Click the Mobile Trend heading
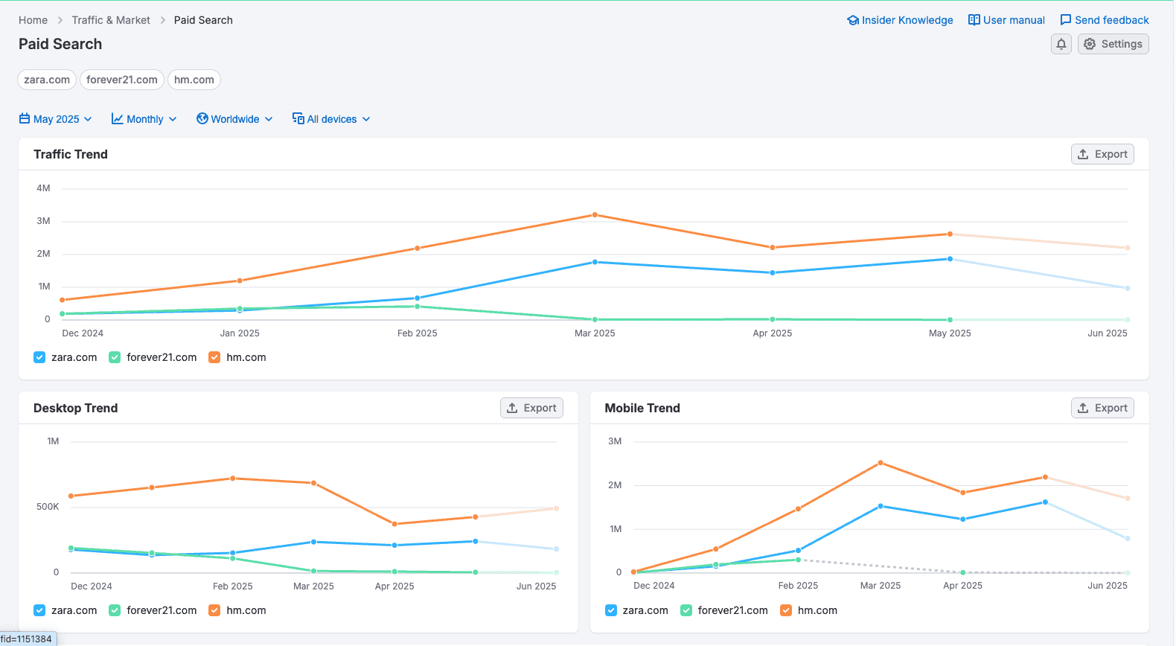 pos(642,408)
